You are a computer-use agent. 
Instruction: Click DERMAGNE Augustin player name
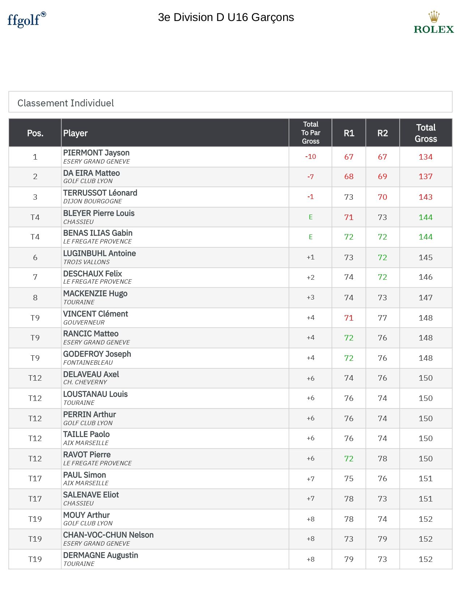101,555
